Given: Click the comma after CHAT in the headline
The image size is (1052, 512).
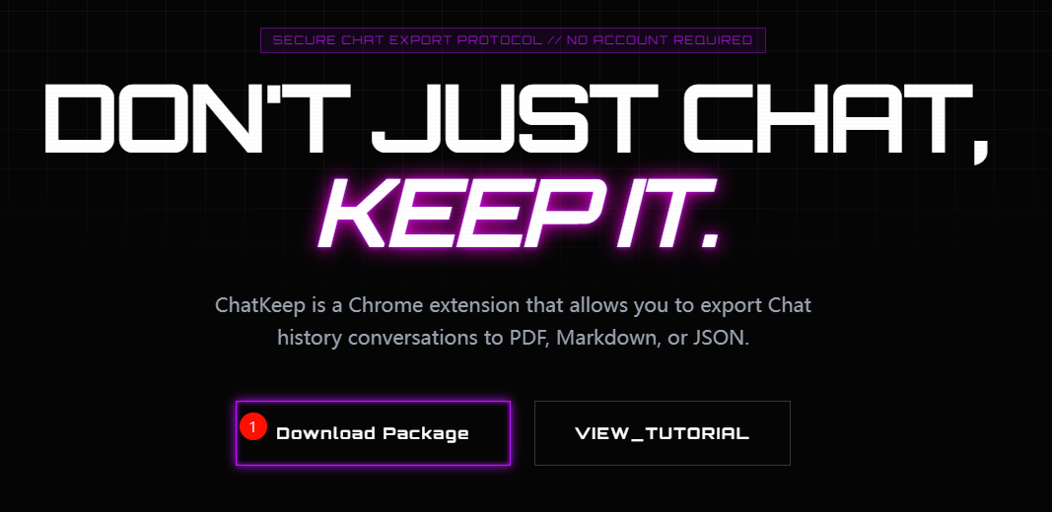Looking at the screenshot, I should 979,148.
